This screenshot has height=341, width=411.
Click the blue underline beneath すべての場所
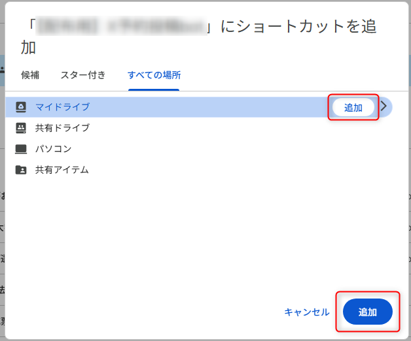[x=154, y=90]
